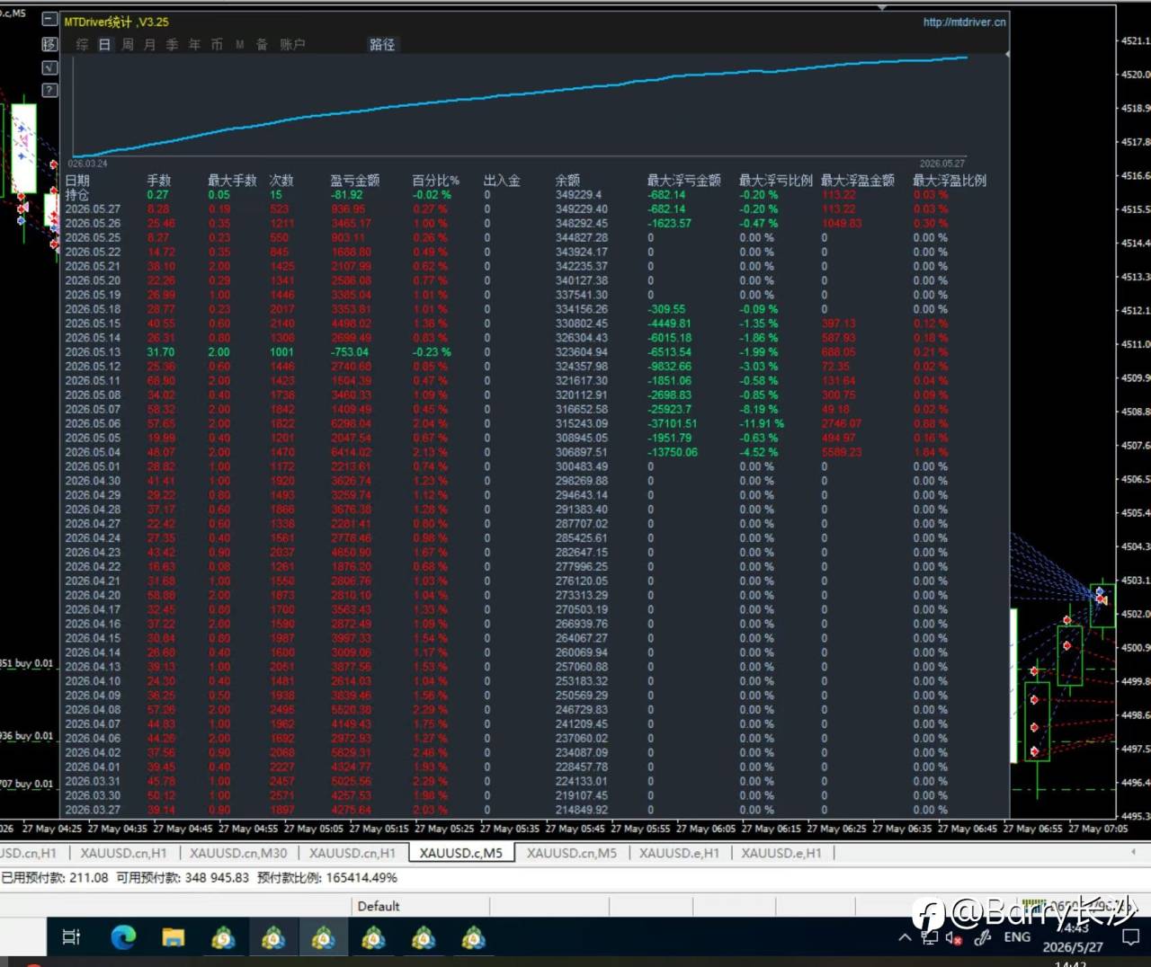1151x967 pixels.
Task: Open the ? help icon on left strip
Action: point(50,90)
